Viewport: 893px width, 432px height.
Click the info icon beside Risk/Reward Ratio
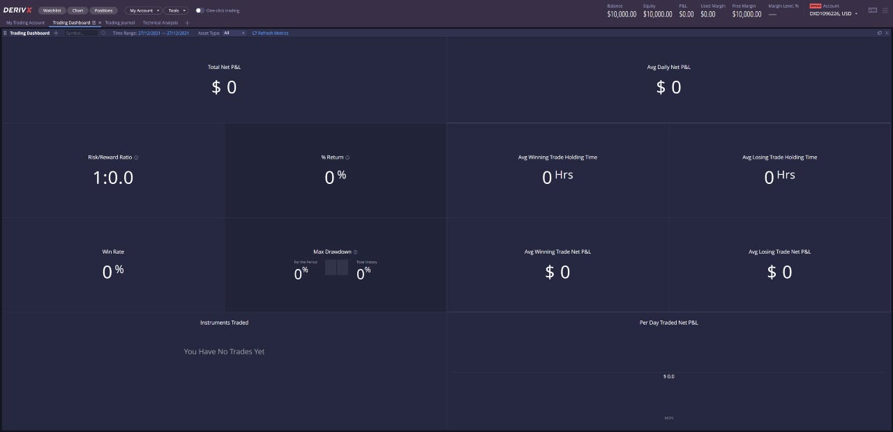tap(136, 157)
